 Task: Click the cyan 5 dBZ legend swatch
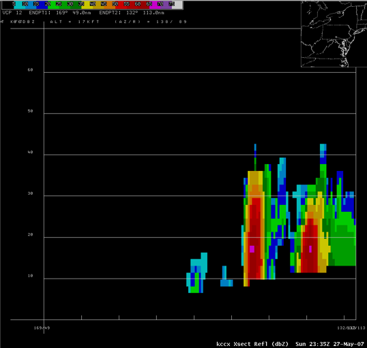click(20, 5)
